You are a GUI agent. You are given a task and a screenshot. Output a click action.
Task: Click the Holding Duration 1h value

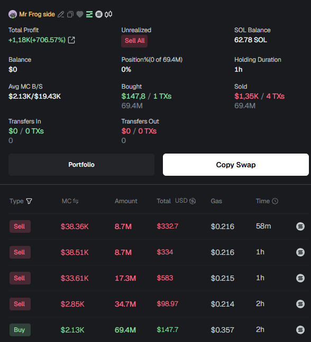pos(239,70)
